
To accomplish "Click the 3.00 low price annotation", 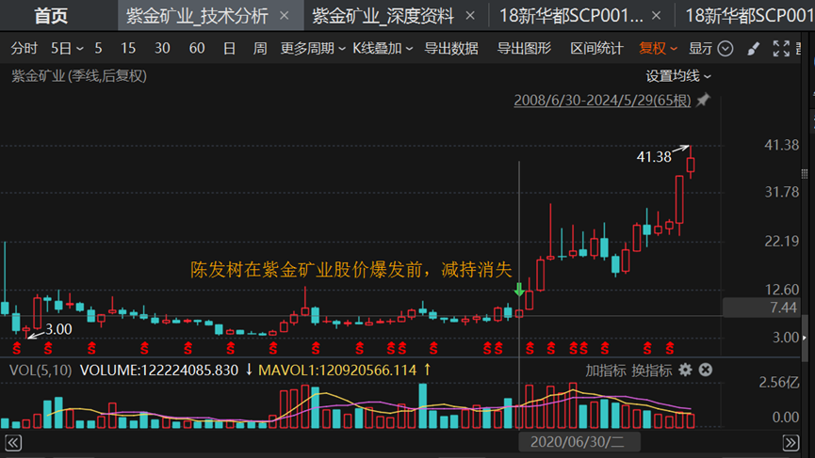I will 58,329.
